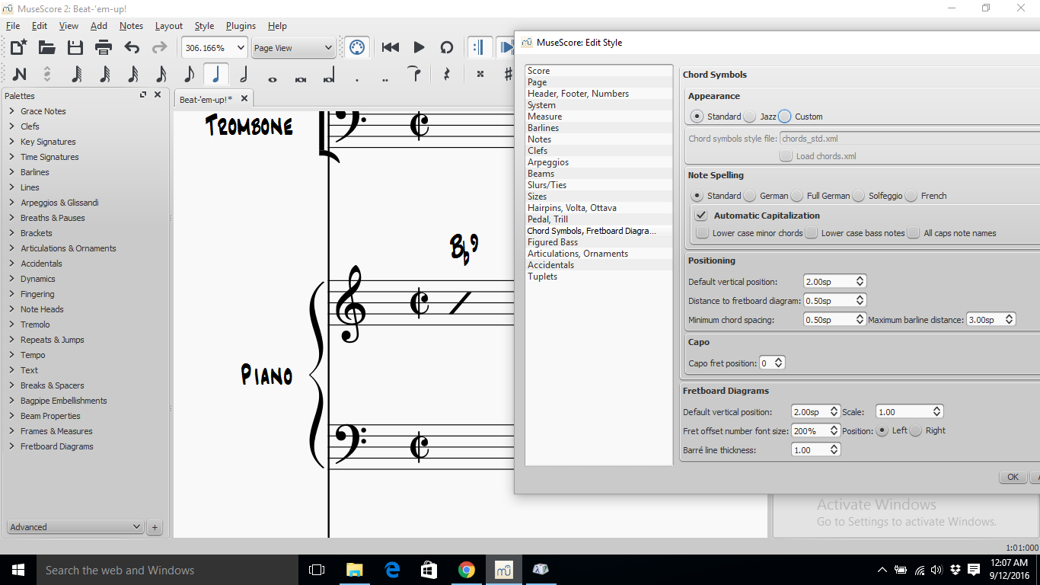Print the score from toolbar

tap(104, 47)
